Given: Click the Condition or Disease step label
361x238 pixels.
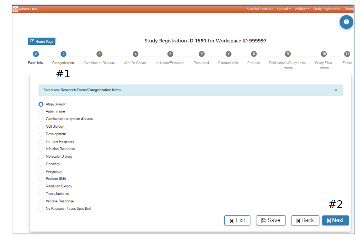Looking at the screenshot, I should (99, 63).
